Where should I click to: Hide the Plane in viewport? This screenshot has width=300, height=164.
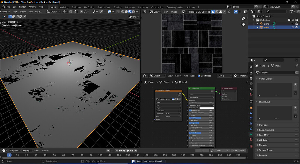click(293, 28)
